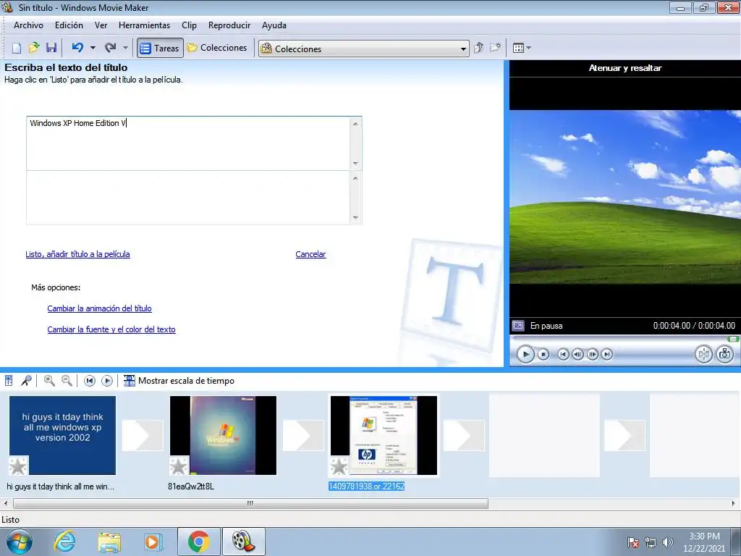741x556 pixels.
Task: Open the Edición menu
Action: tap(69, 25)
